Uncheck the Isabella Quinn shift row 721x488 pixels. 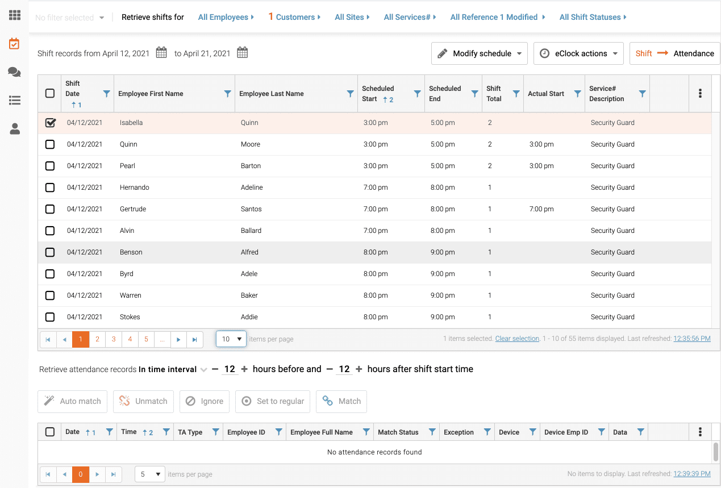(50, 123)
